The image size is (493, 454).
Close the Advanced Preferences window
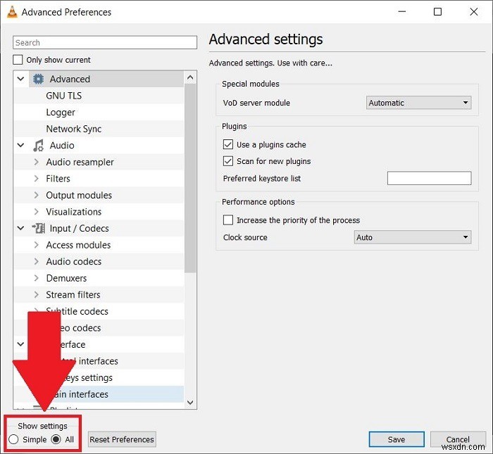pos(473,12)
